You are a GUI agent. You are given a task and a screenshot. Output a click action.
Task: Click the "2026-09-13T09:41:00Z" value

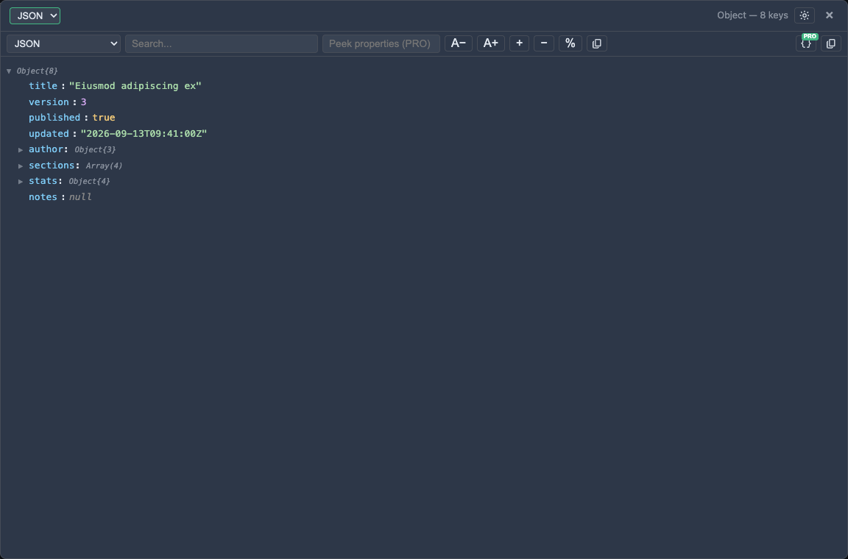[x=144, y=134]
